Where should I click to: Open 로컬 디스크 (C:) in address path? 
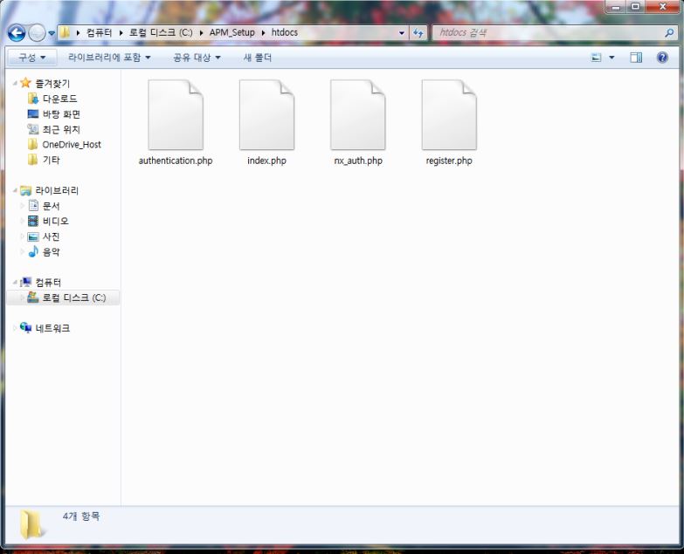(161, 32)
